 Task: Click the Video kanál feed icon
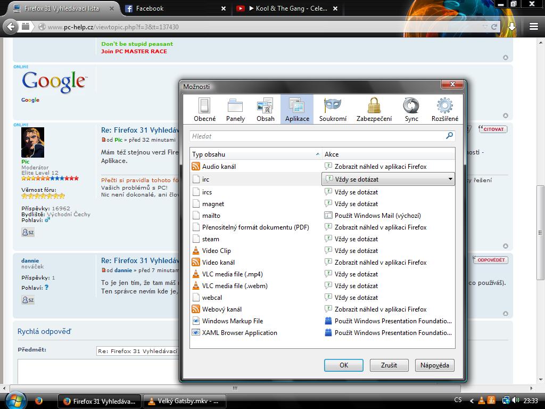(x=196, y=262)
